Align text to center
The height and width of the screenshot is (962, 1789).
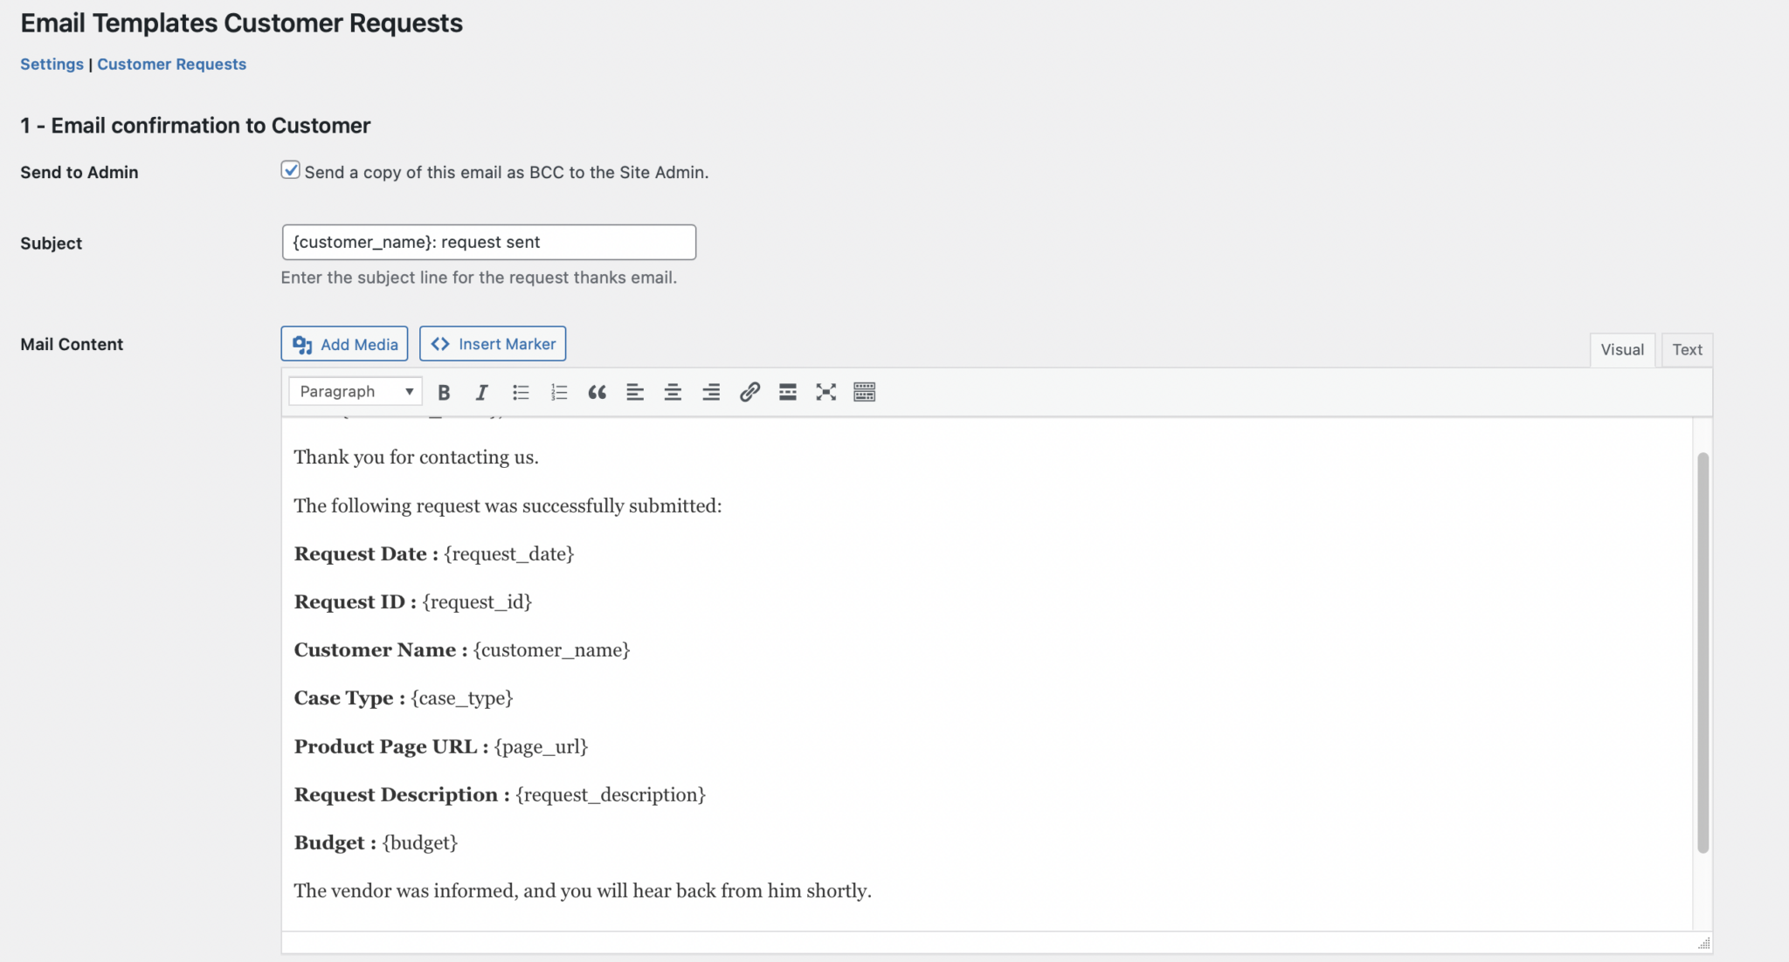pos(673,391)
